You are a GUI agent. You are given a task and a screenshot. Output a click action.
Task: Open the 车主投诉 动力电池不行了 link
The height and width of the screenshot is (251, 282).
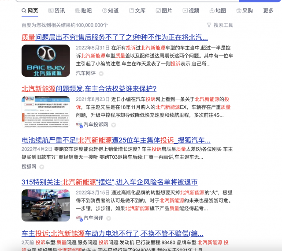click(112, 233)
